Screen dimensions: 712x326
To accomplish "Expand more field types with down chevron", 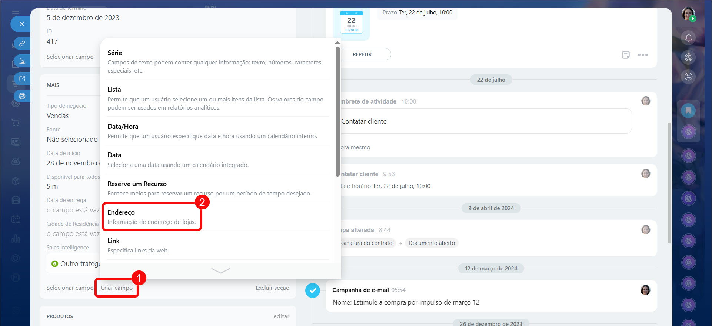I will click(x=220, y=271).
